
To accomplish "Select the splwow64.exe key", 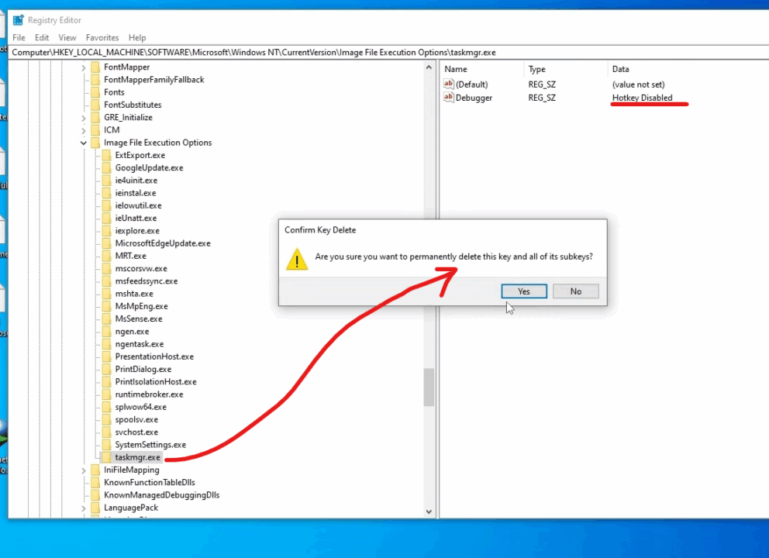I will point(141,407).
